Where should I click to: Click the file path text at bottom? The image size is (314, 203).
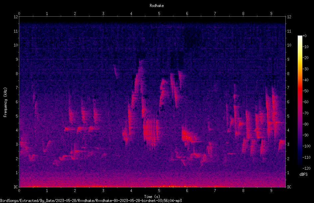91,201
